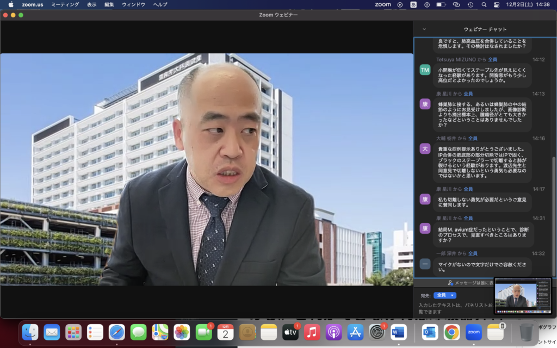The height and width of the screenshot is (348, 557).
Task: Launch Google Chrome from the Dock
Action: (451, 332)
